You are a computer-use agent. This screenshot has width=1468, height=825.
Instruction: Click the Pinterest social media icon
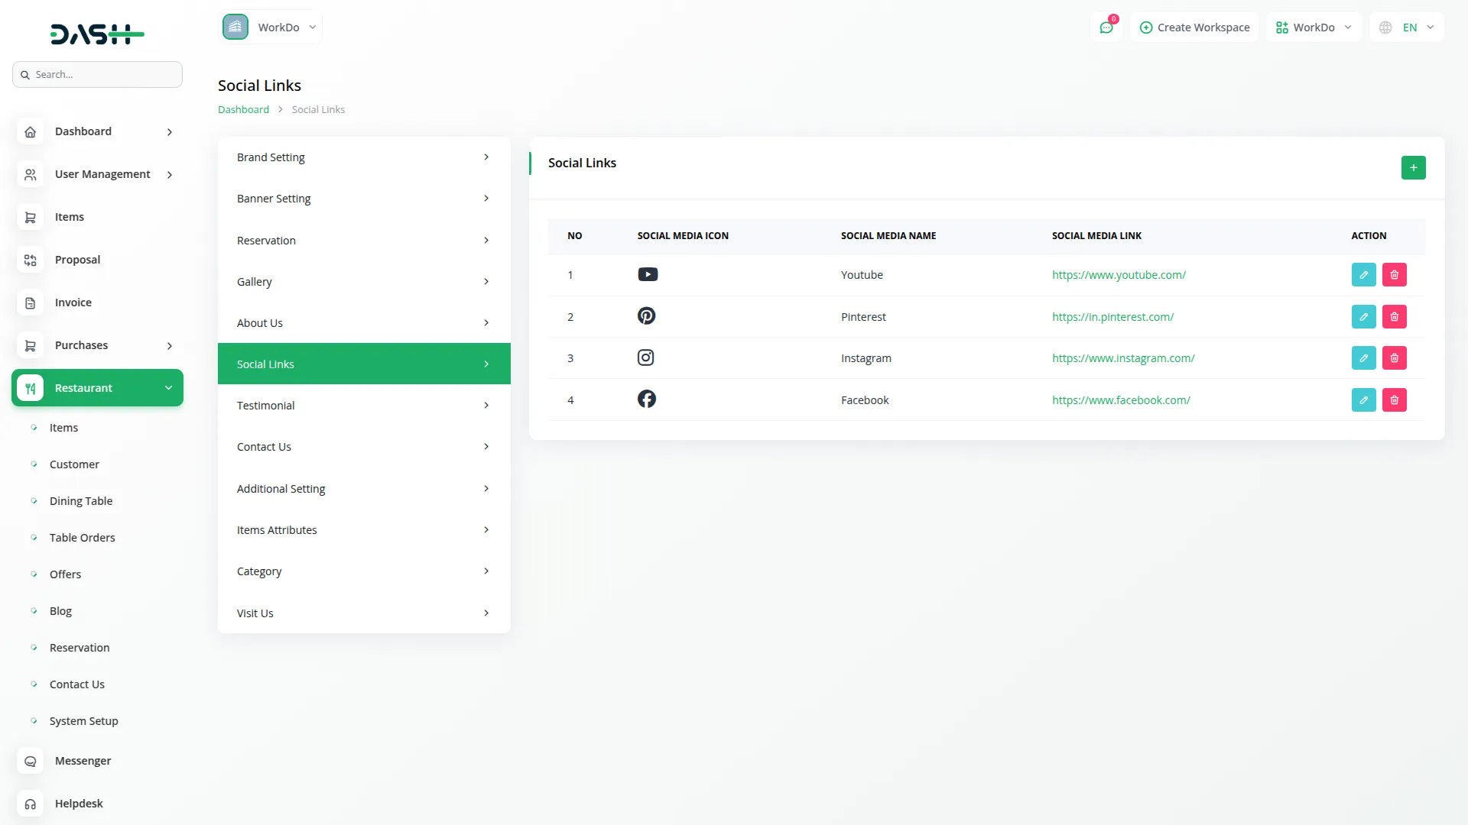[x=647, y=315]
